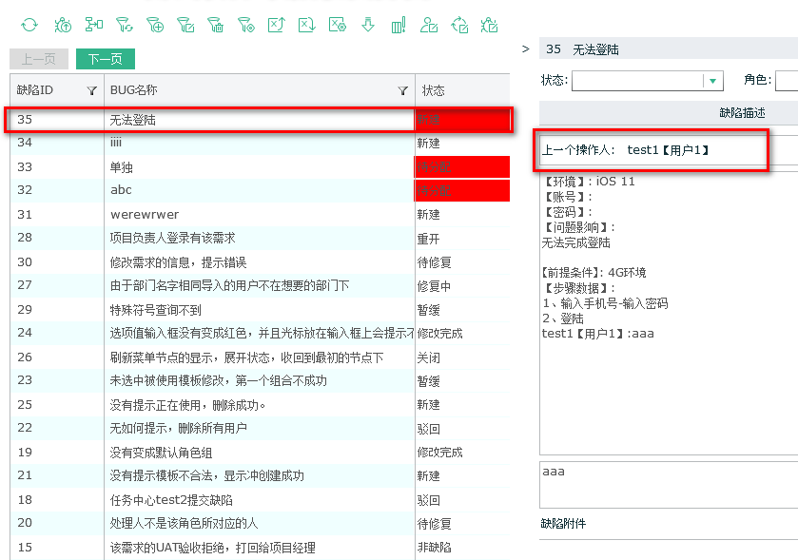The image size is (798, 560).
Task: Click the edit filter (funnel pencil) icon
Action: tap(185, 25)
